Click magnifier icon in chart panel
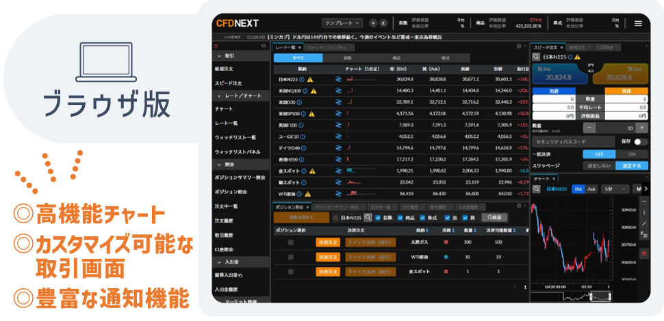Image resolution: width=664 pixels, height=321 pixels. (536, 189)
